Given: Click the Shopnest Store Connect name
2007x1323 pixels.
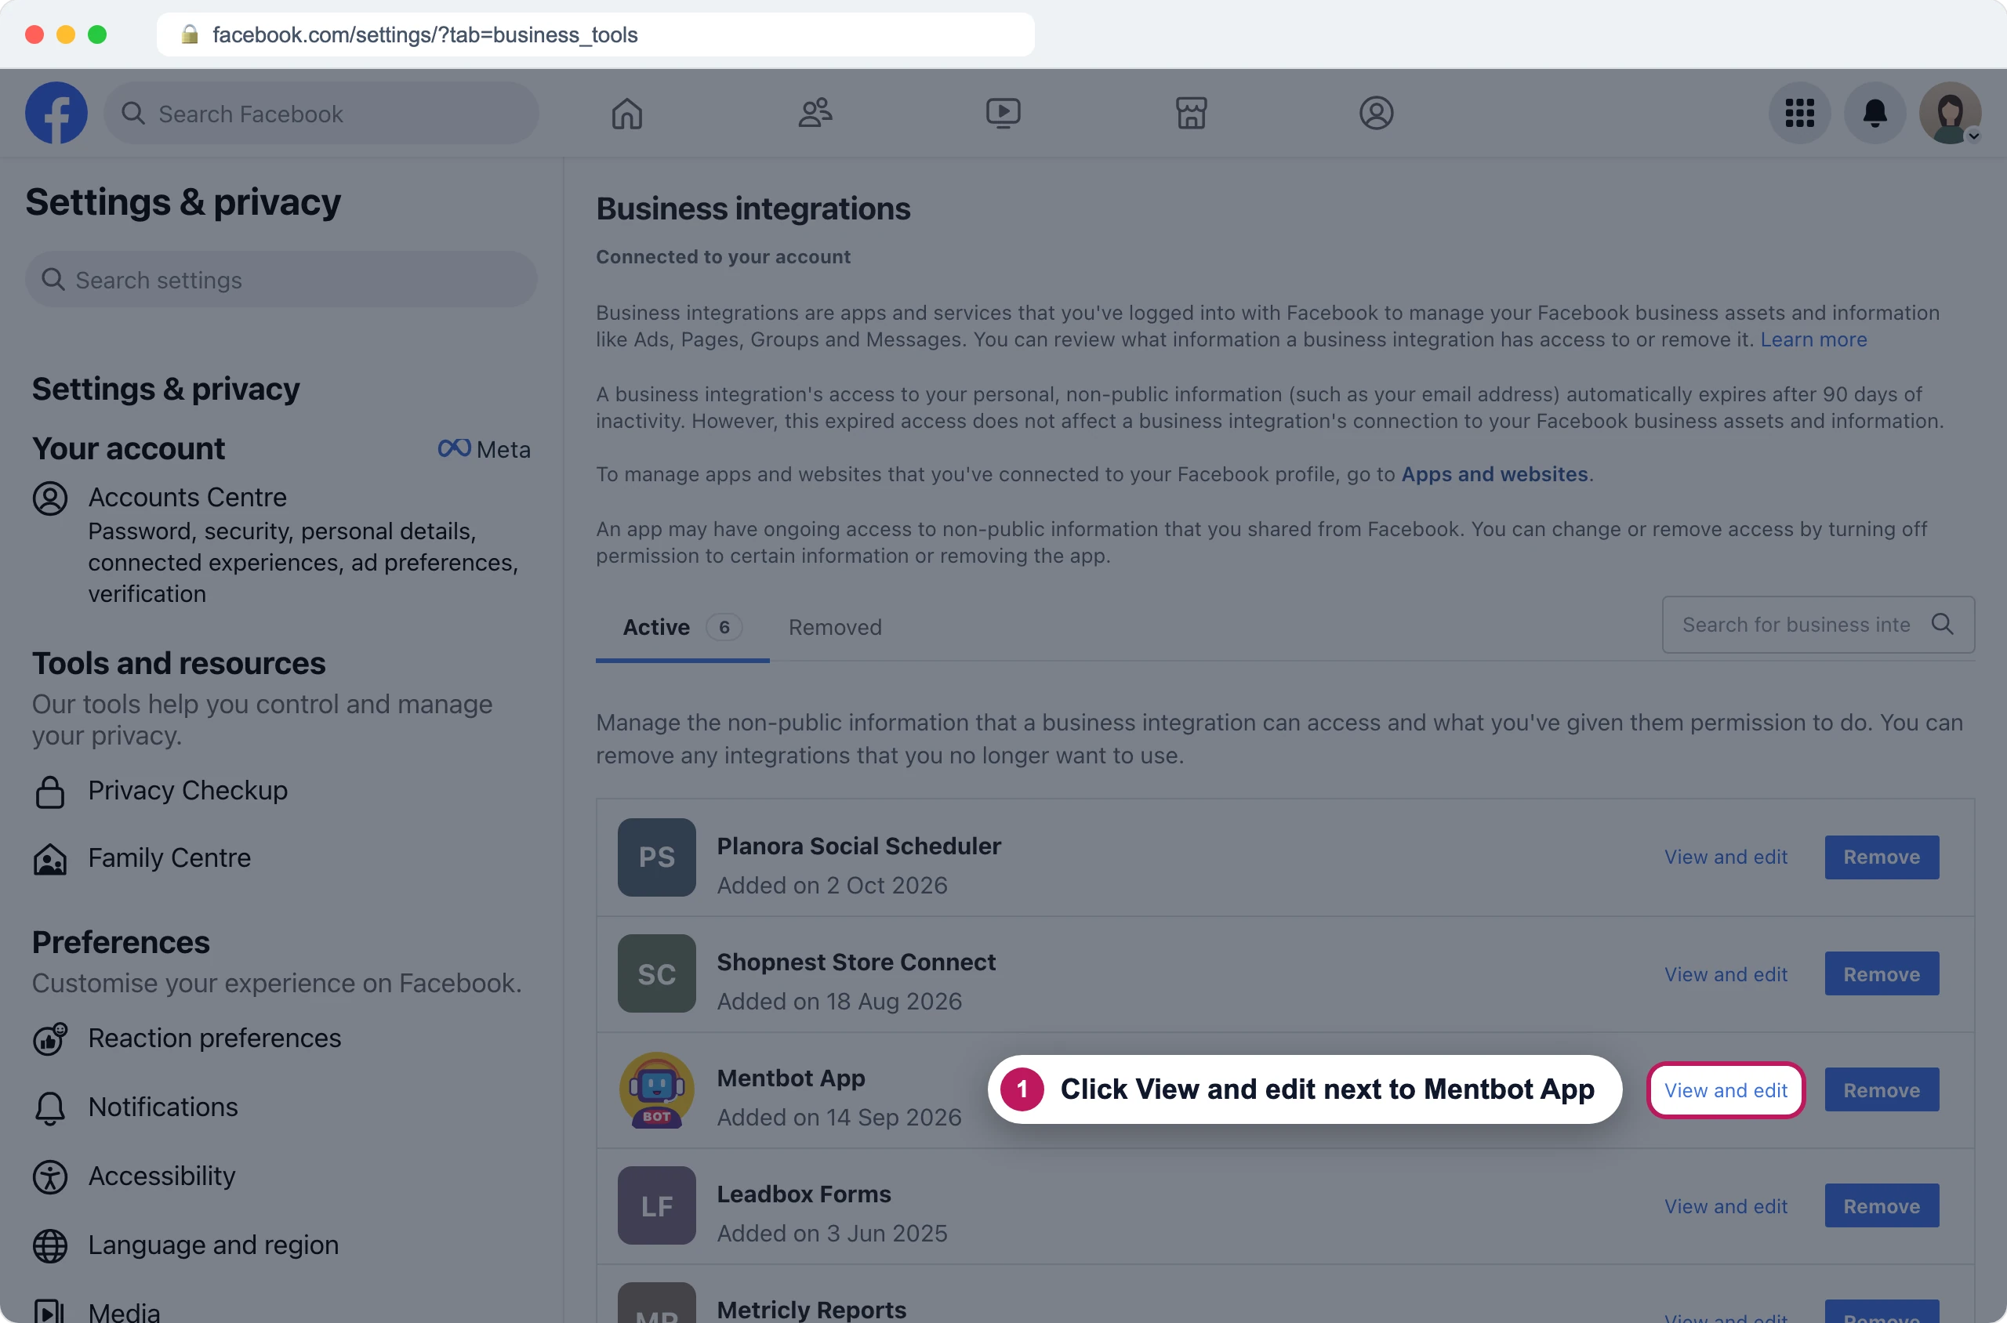Looking at the screenshot, I should pyautogui.click(x=856, y=962).
